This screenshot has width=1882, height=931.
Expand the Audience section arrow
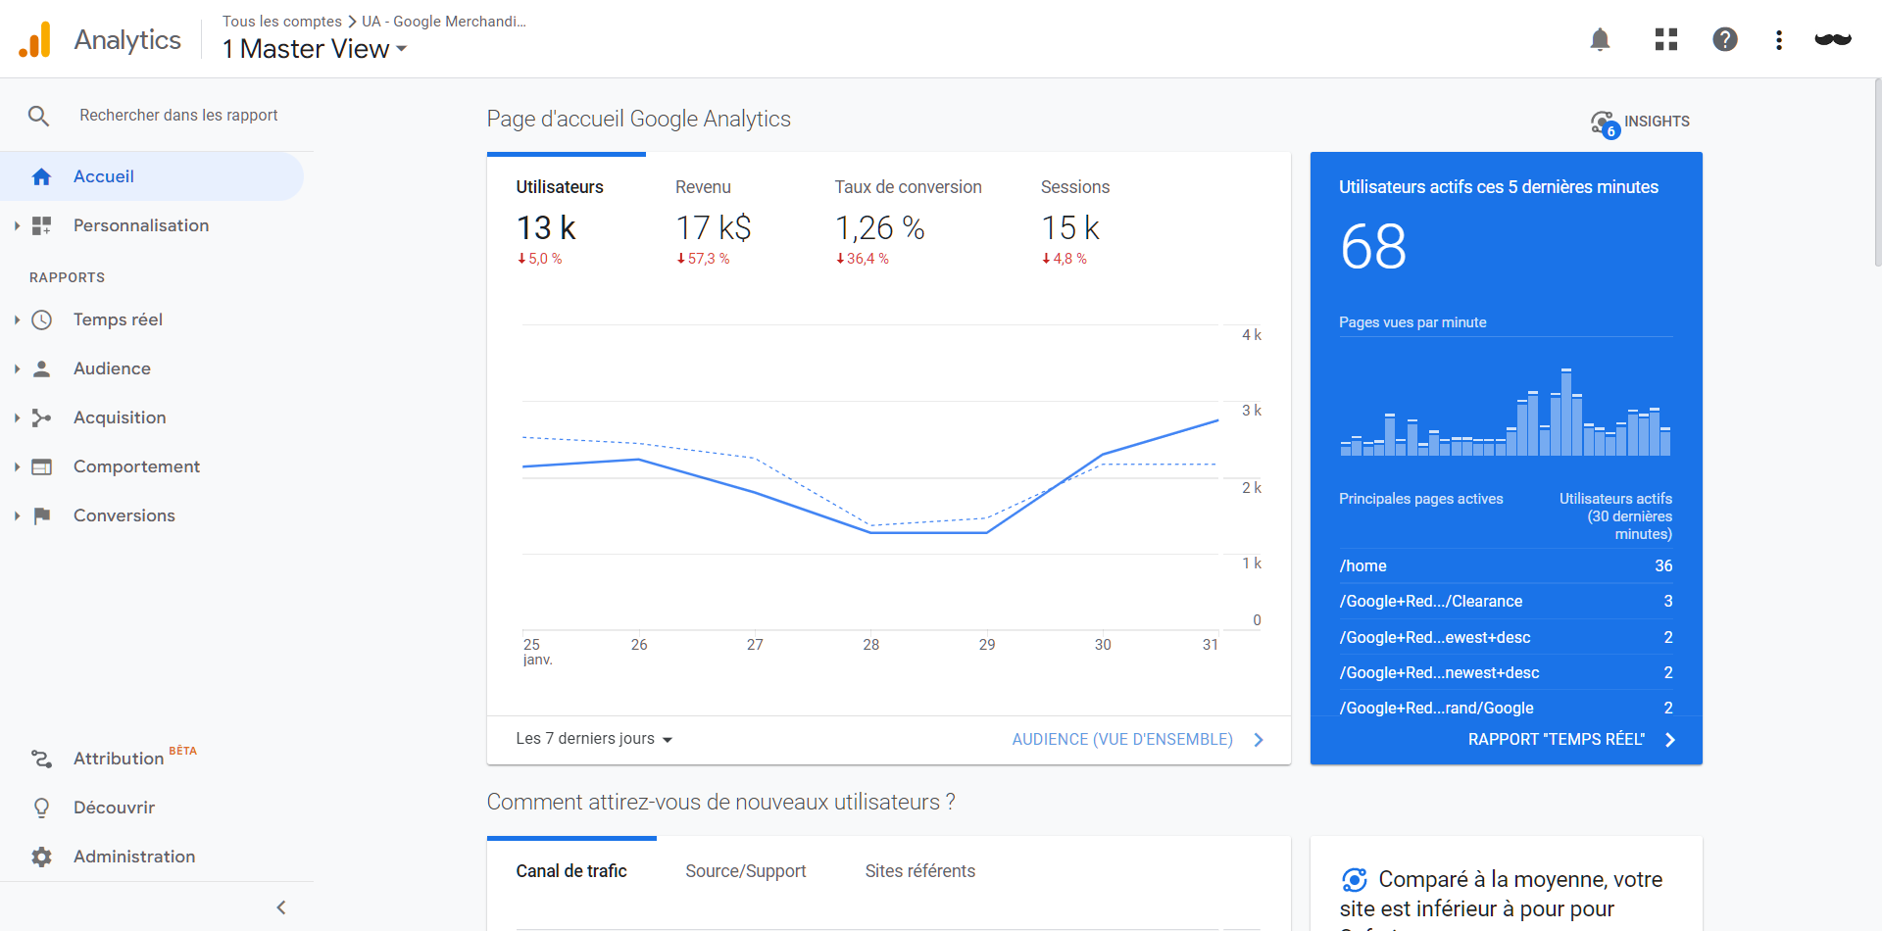point(17,368)
